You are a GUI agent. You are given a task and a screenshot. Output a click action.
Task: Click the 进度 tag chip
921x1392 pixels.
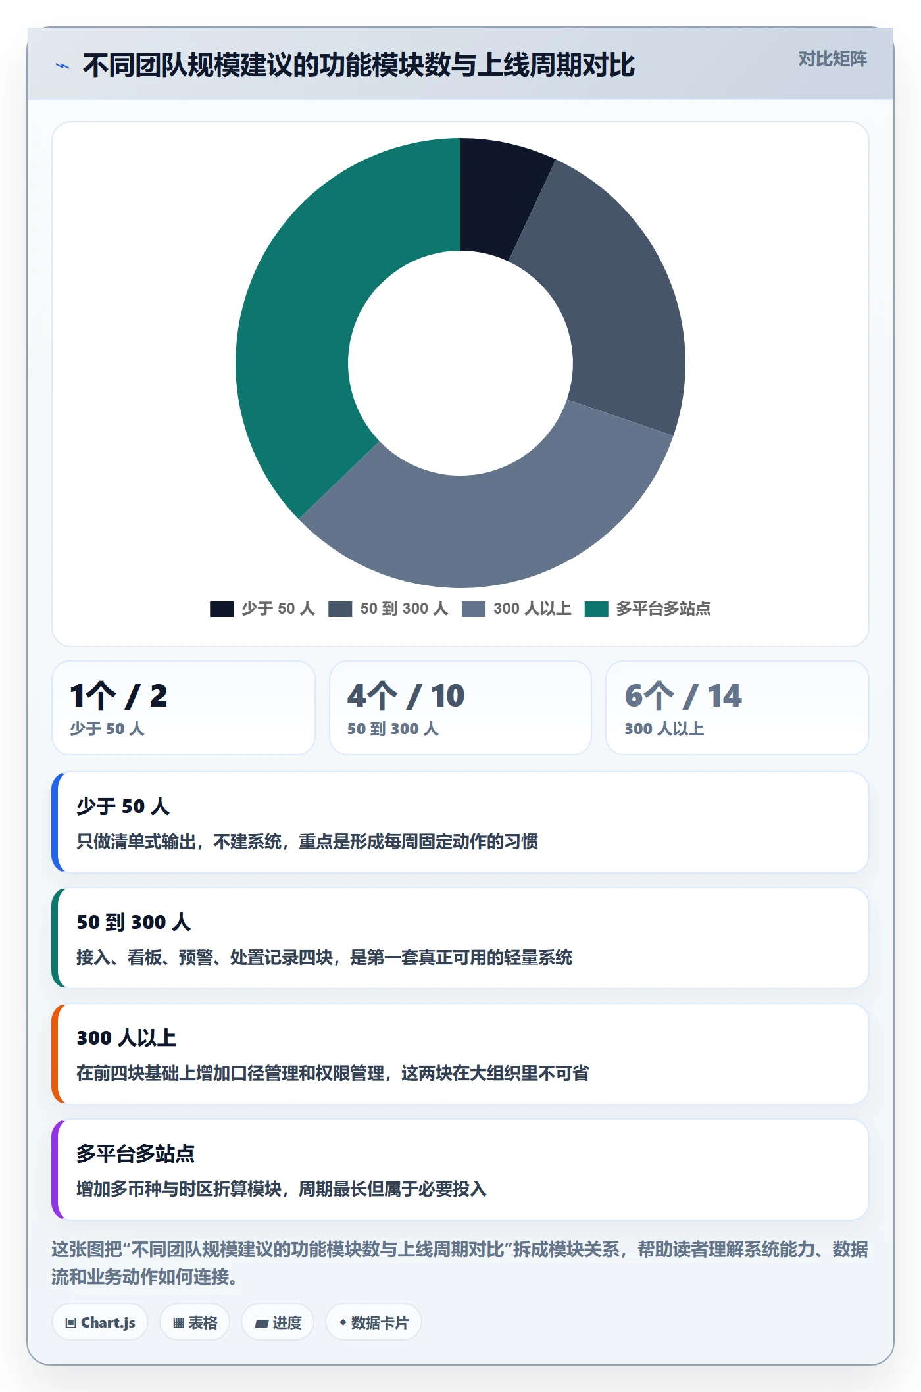pyautogui.click(x=278, y=1322)
